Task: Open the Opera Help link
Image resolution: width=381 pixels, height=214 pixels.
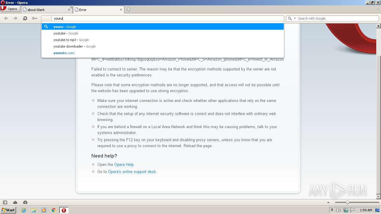Action: [124, 164]
